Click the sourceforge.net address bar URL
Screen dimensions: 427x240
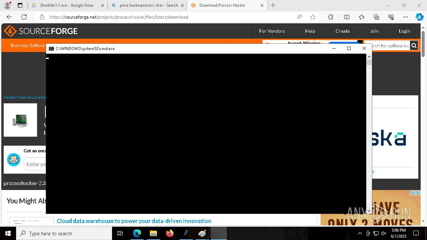119,17
